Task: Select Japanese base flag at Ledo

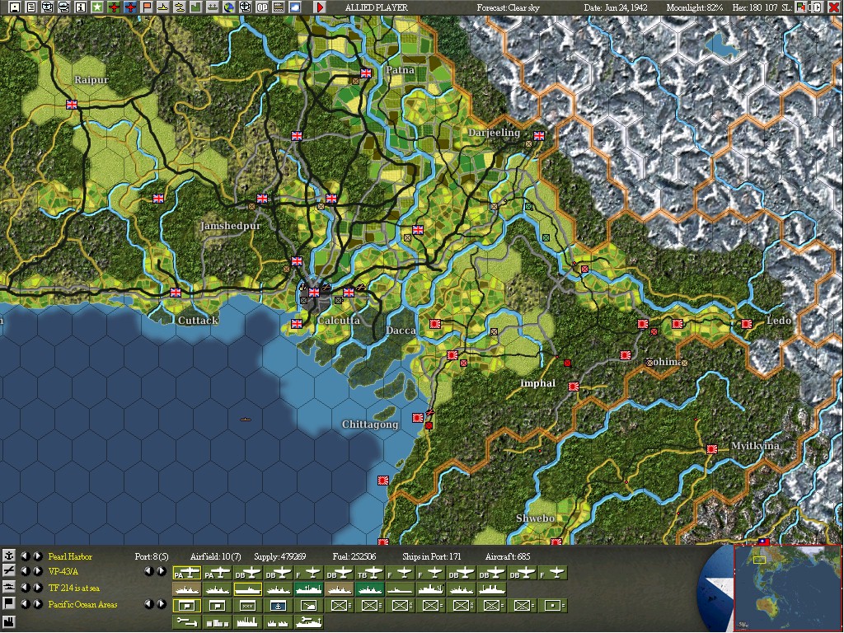Action: 747,323
